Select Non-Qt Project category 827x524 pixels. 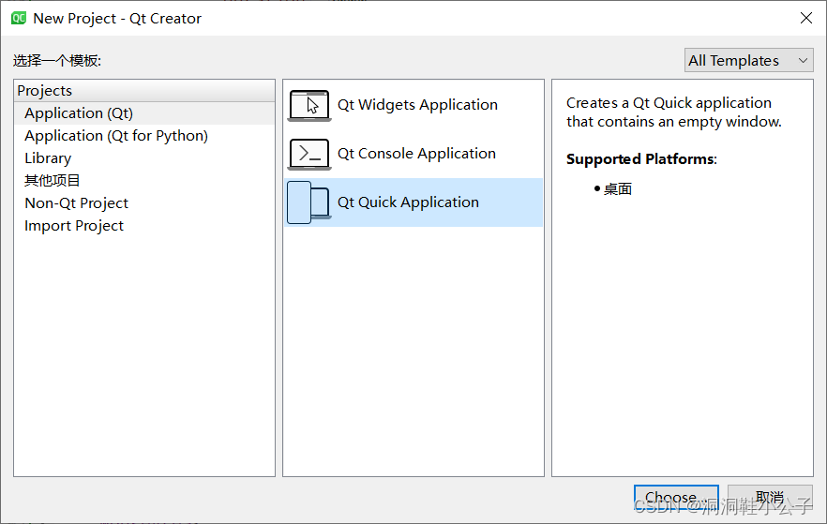[x=77, y=203]
